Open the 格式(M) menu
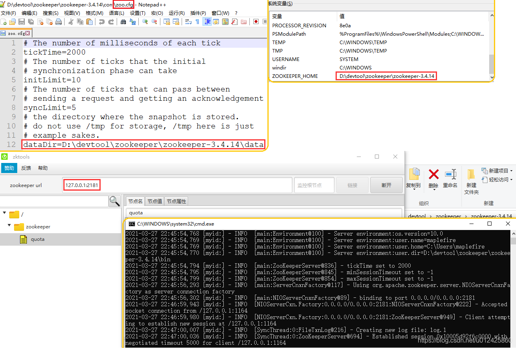Viewport: 516px width, 348px height. pyautogui.click(x=95, y=13)
